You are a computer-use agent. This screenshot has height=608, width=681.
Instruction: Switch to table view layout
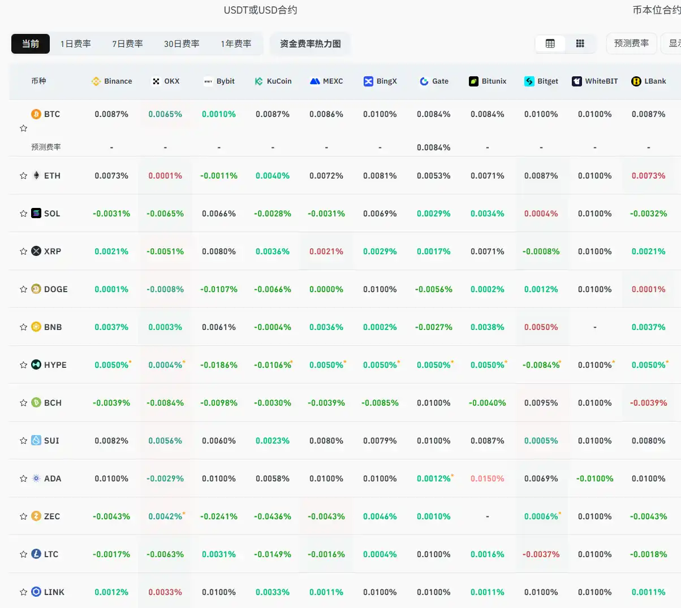550,43
